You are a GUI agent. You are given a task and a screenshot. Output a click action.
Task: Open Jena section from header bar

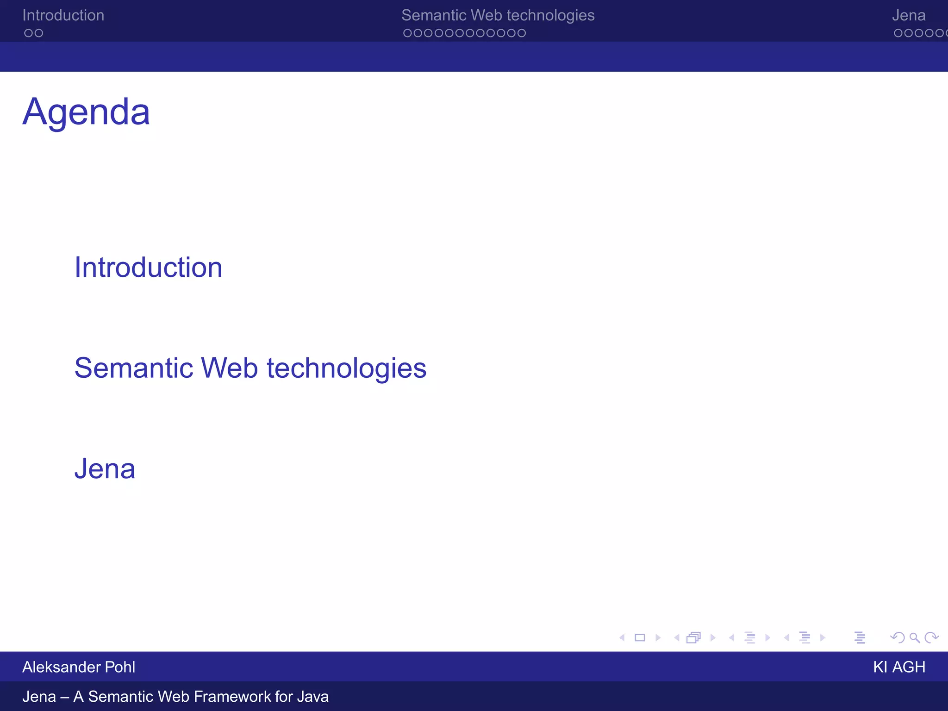pos(909,15)
